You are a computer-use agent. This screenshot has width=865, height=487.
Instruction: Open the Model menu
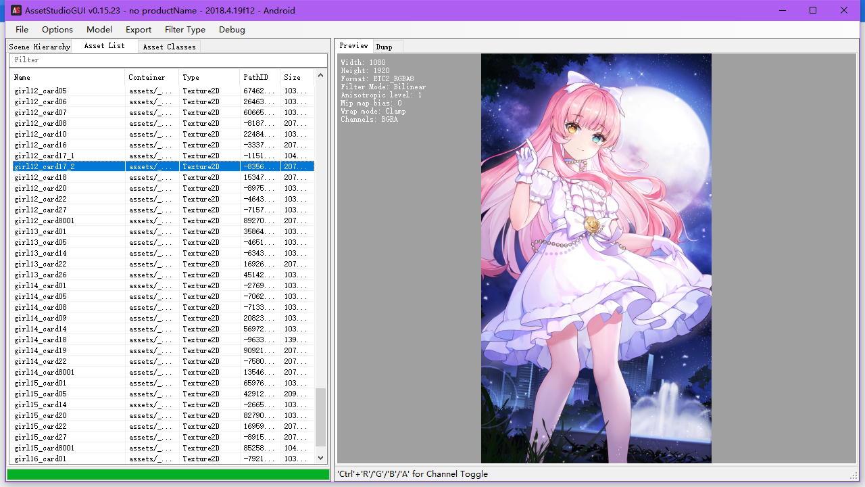click(x=99, y=30)
